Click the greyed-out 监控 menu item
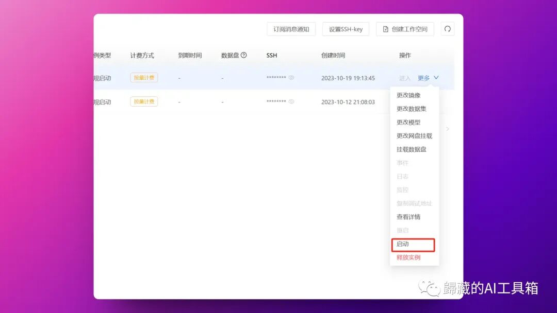Screen dimensions: 557x313 [x=402, y=190]
